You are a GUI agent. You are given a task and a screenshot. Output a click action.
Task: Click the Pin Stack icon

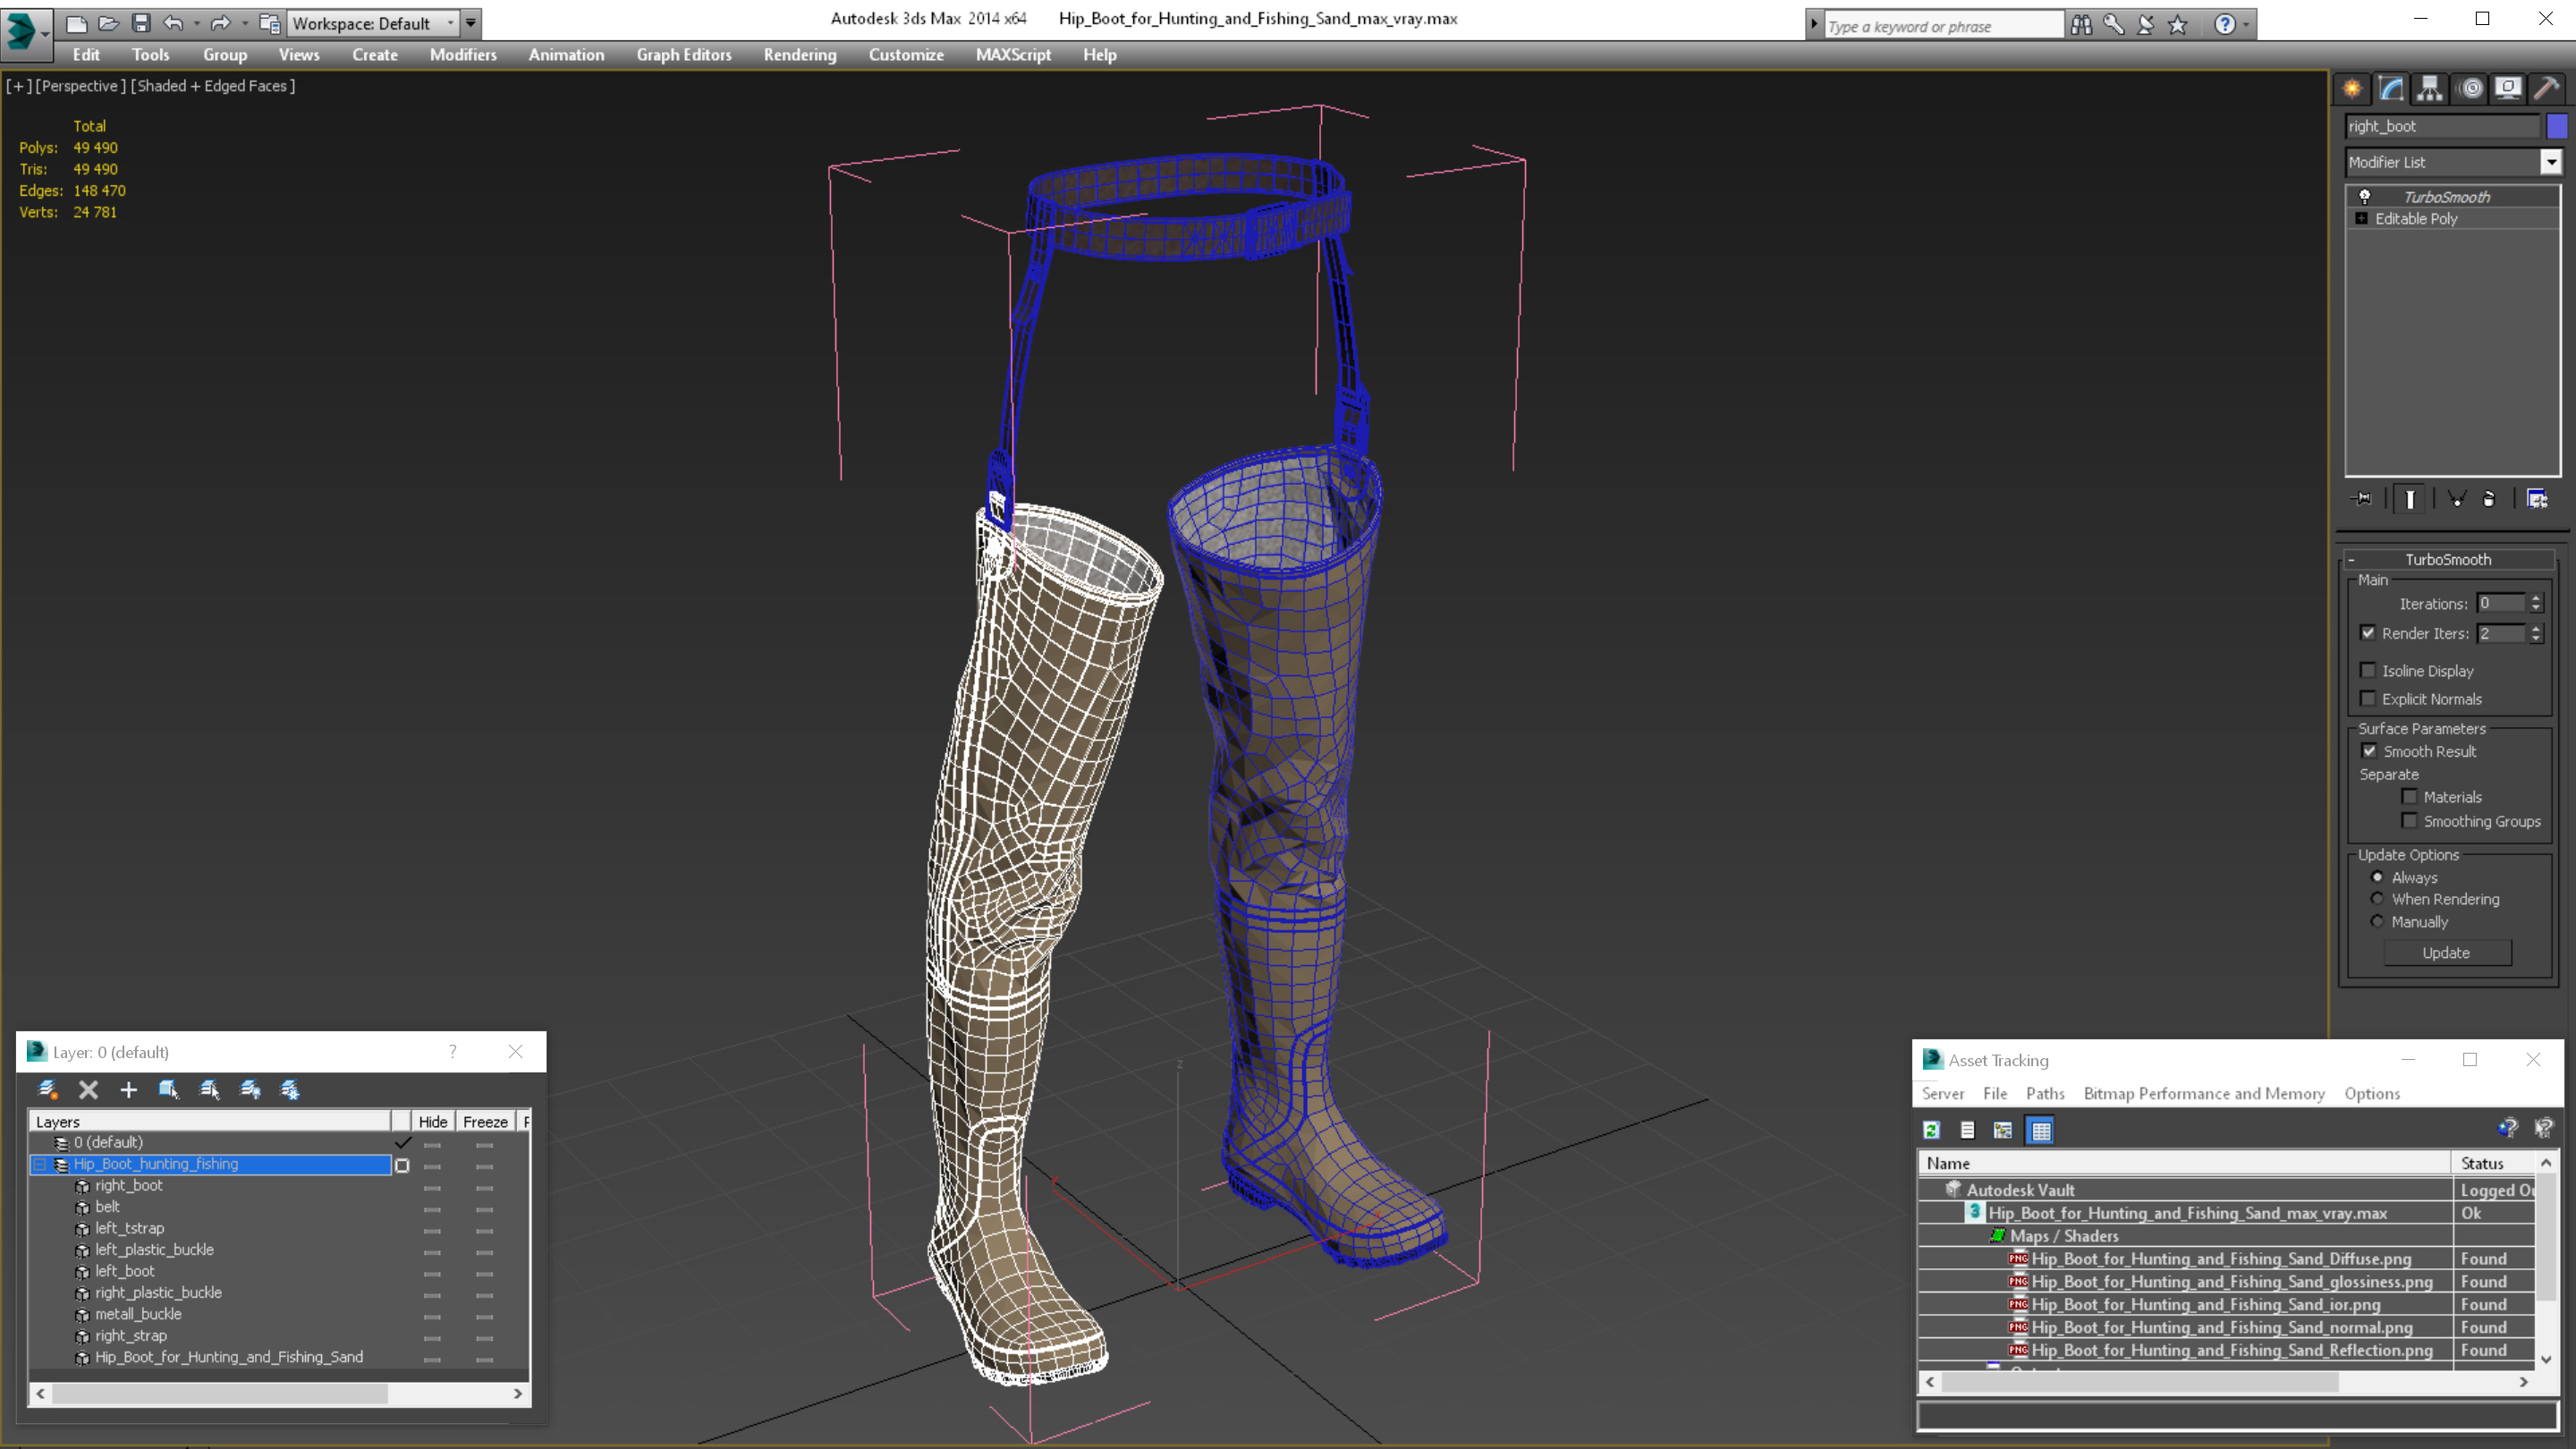2361,498
